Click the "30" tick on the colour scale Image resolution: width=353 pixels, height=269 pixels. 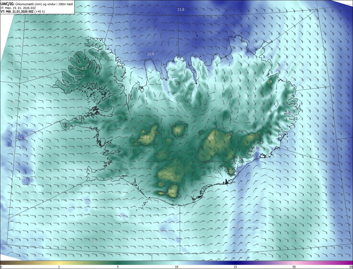click(x=294, y=267)
